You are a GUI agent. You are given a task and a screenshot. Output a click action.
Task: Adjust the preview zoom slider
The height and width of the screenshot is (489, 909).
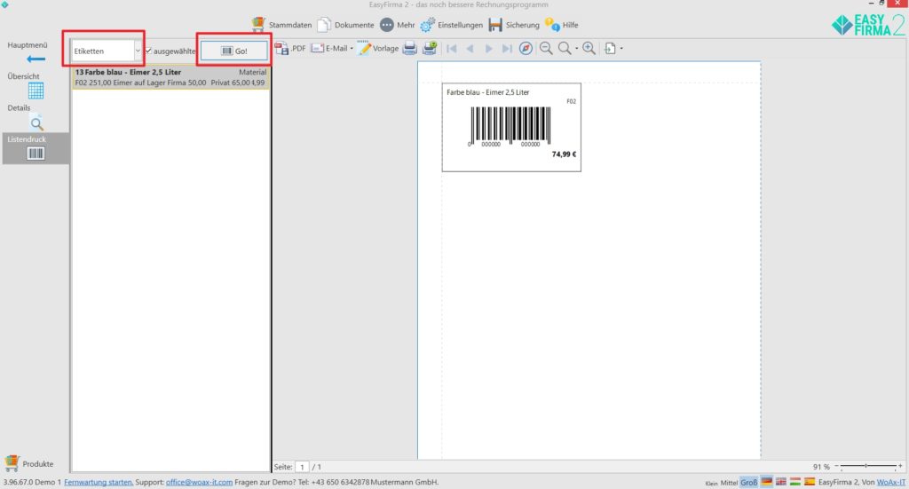pos(868,466)
